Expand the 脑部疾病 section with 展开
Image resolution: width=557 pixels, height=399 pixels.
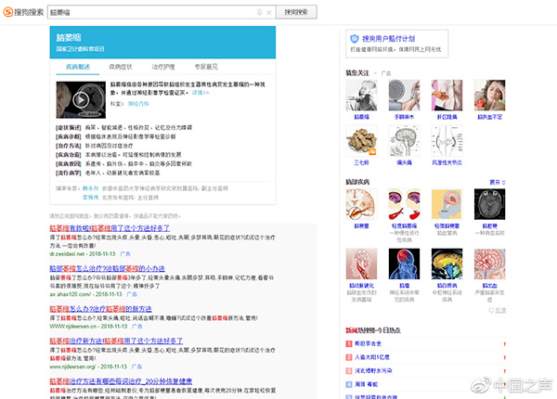(x=498, y=182)
